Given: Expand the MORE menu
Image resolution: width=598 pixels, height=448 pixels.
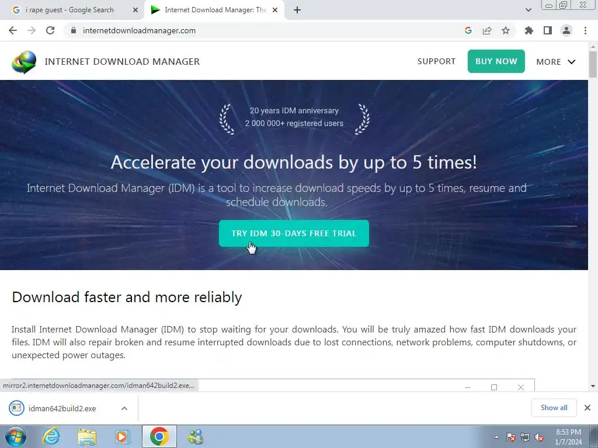Looking at the screenshot, I should click(556, 62).
